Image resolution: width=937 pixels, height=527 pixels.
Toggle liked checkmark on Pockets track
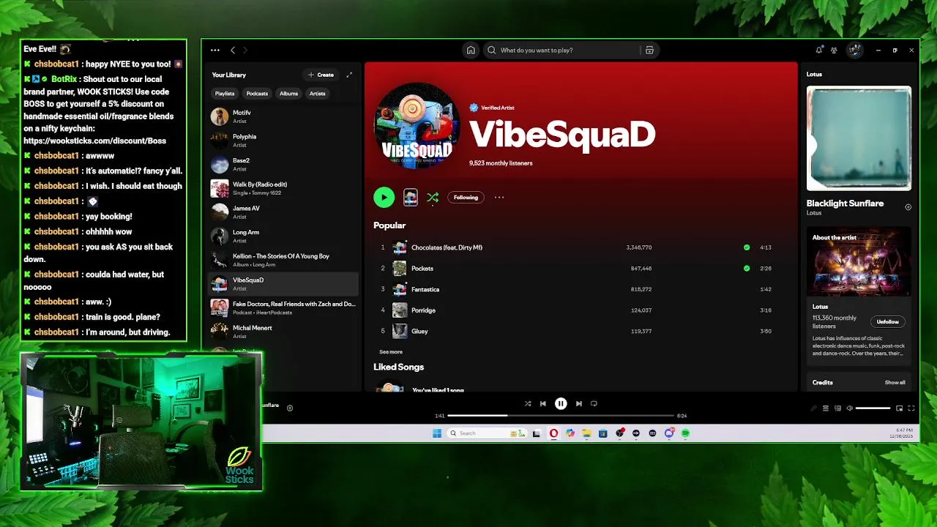click(x=747, y=269)
